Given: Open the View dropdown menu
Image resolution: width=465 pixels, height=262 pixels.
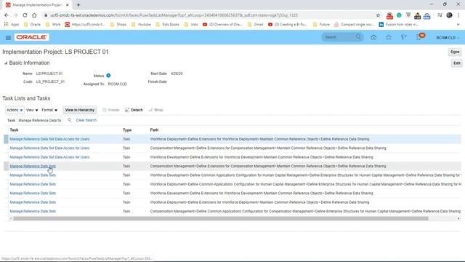Looking at the screenshot, I should 32,110.
